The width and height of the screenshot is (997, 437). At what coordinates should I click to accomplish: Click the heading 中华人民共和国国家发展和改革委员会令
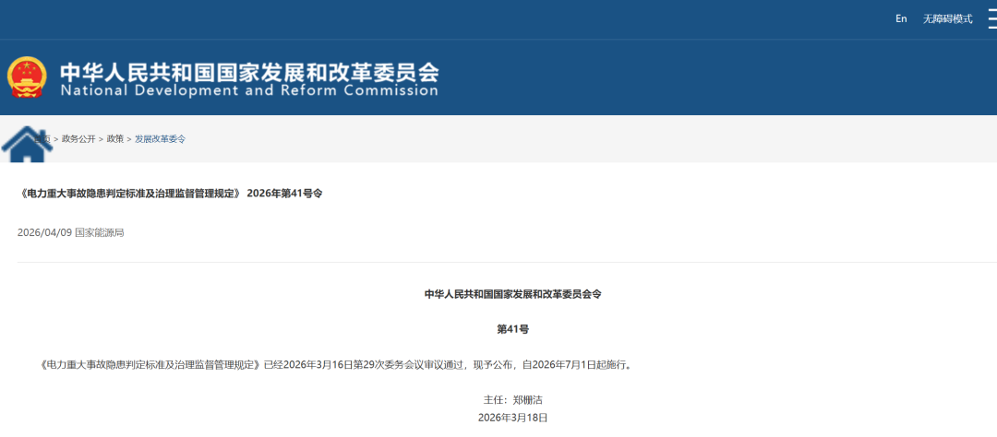512,294
